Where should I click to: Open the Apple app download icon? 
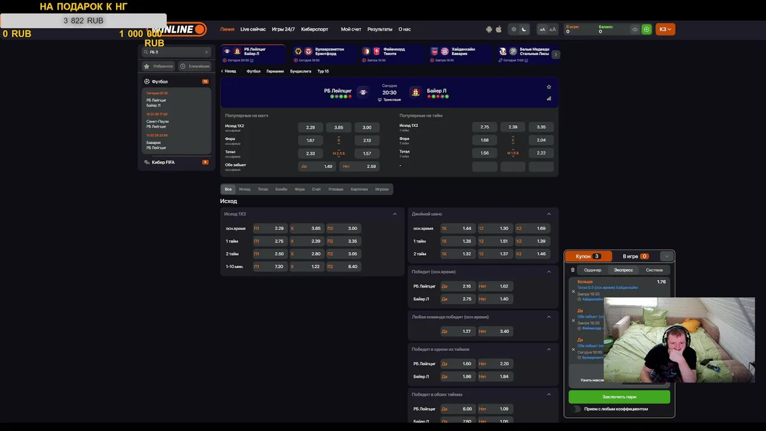pyautogui.click(x=498, y=29)
